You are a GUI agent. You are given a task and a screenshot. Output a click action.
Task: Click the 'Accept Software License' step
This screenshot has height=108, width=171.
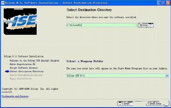point(23,68)
